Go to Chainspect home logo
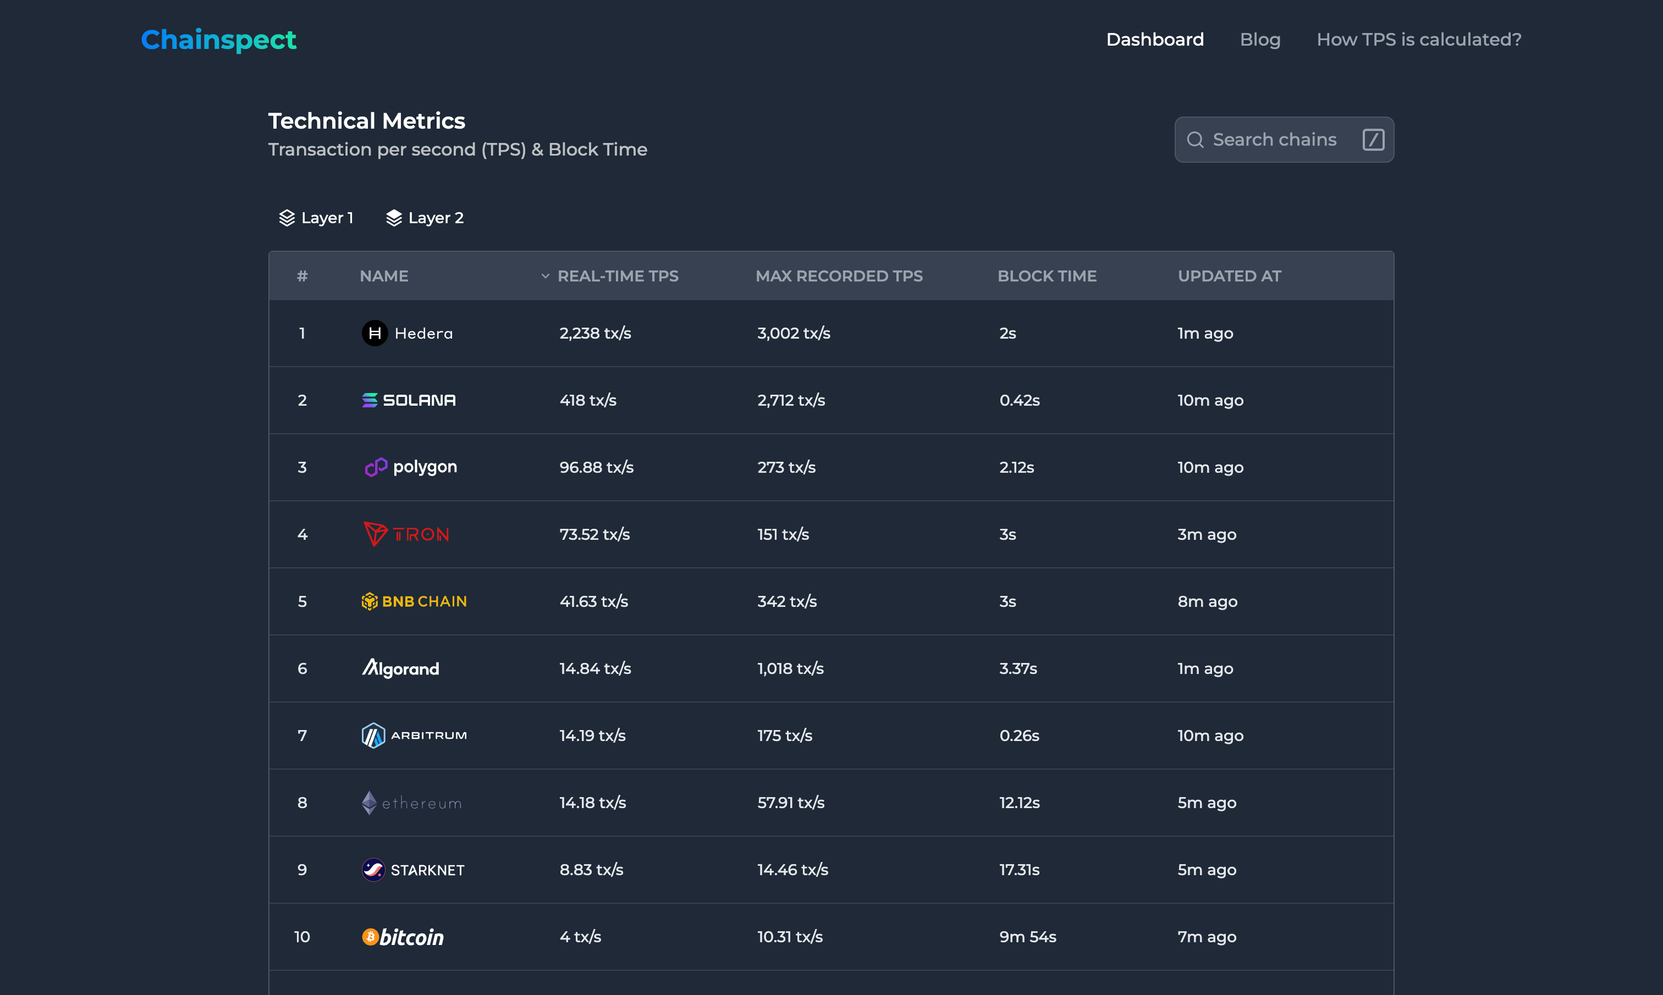1663x995 pixels. click(x=219, y=40)
